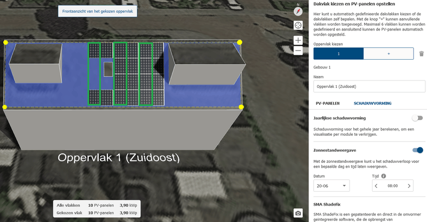Delete the surface using the trash icon
The image size is (427, 222).
(422, 54)
